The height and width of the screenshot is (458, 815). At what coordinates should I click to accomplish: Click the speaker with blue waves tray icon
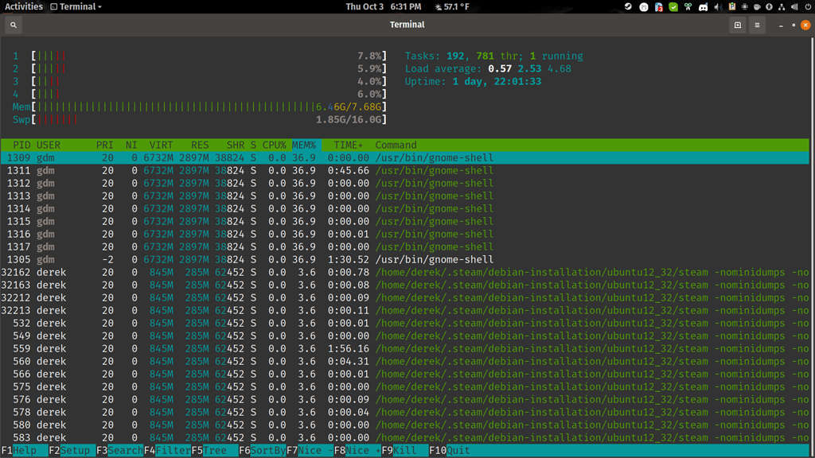pyautogui.click(x=718, y=6)
